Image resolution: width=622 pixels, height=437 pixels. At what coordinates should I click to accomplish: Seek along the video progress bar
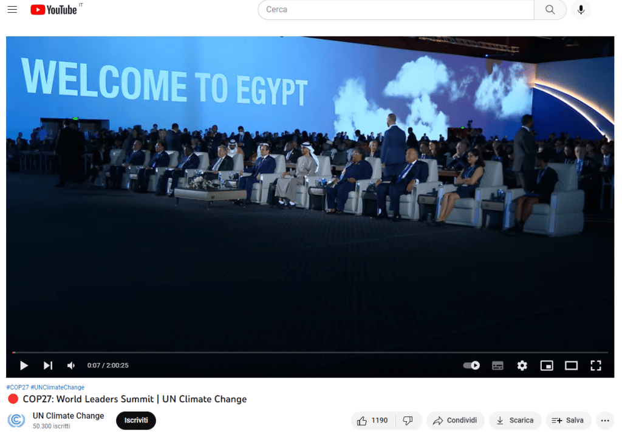[310, 352]
